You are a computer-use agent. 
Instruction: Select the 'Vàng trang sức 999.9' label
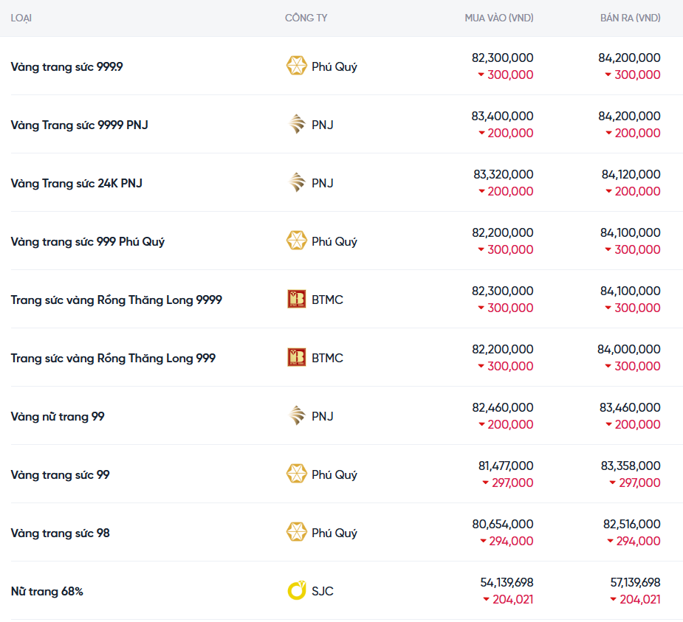66,66
